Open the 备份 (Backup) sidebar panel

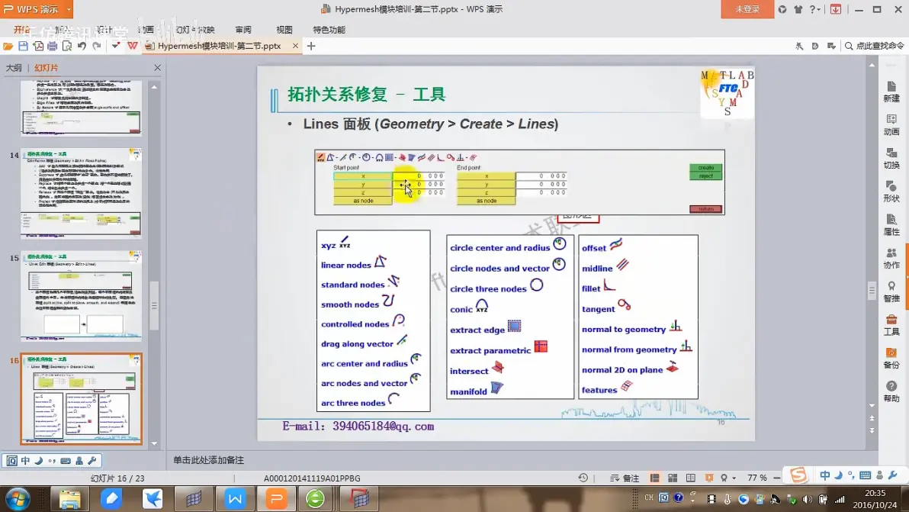click(891, 357)
